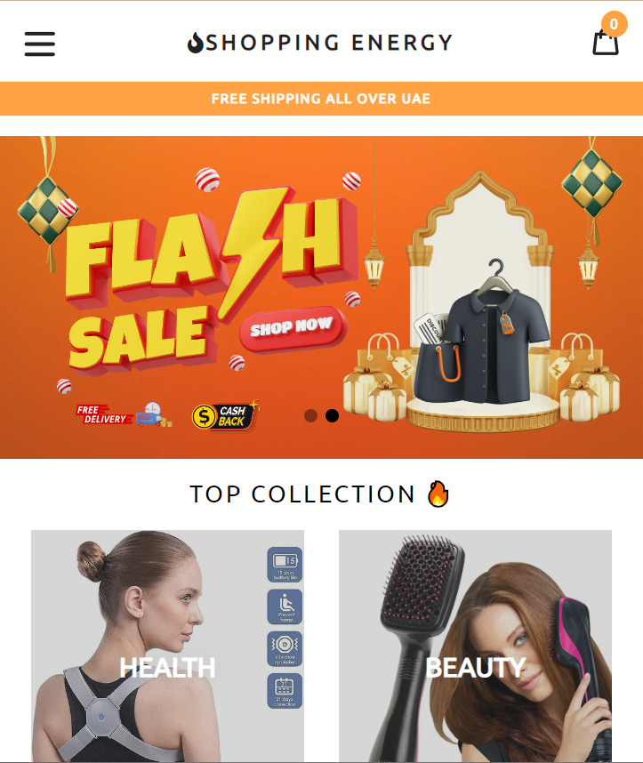643x763 pixels.
Task: Click the vibration reminder icon
Action: (285, 649)
